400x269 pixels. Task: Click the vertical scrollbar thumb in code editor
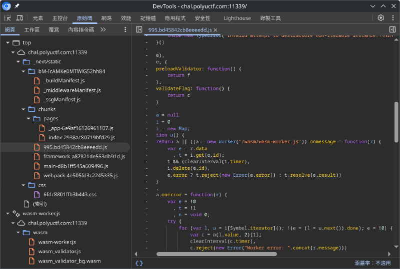click(x=396, y=122)
